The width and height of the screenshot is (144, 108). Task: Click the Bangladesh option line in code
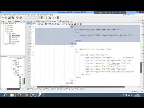point(108,61)
